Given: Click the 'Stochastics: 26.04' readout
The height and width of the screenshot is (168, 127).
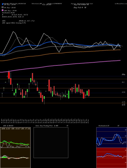Looking at the screenshot, I should [x=8, y=13].
